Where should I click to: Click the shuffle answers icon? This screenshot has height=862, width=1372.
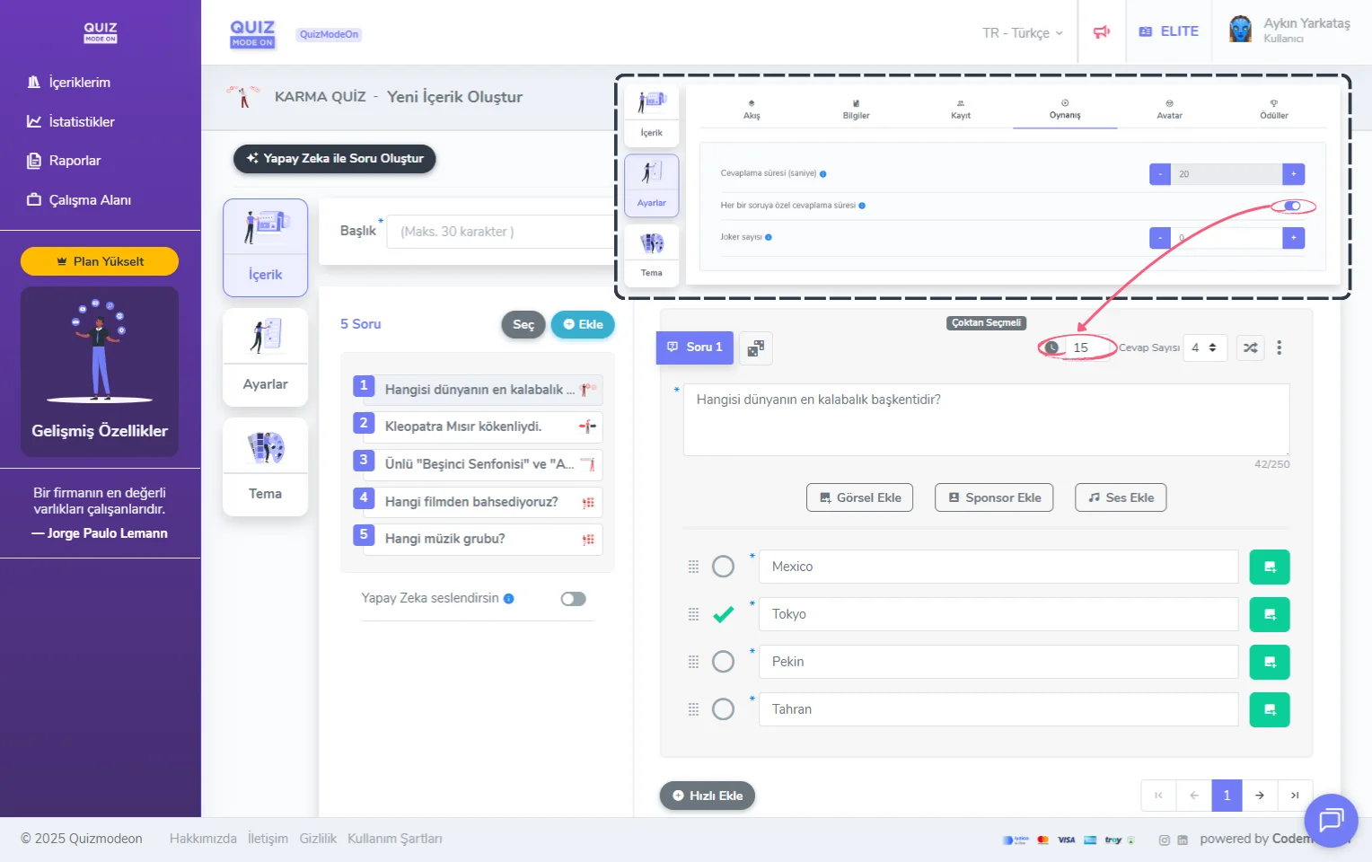(x=1250, y=347)
